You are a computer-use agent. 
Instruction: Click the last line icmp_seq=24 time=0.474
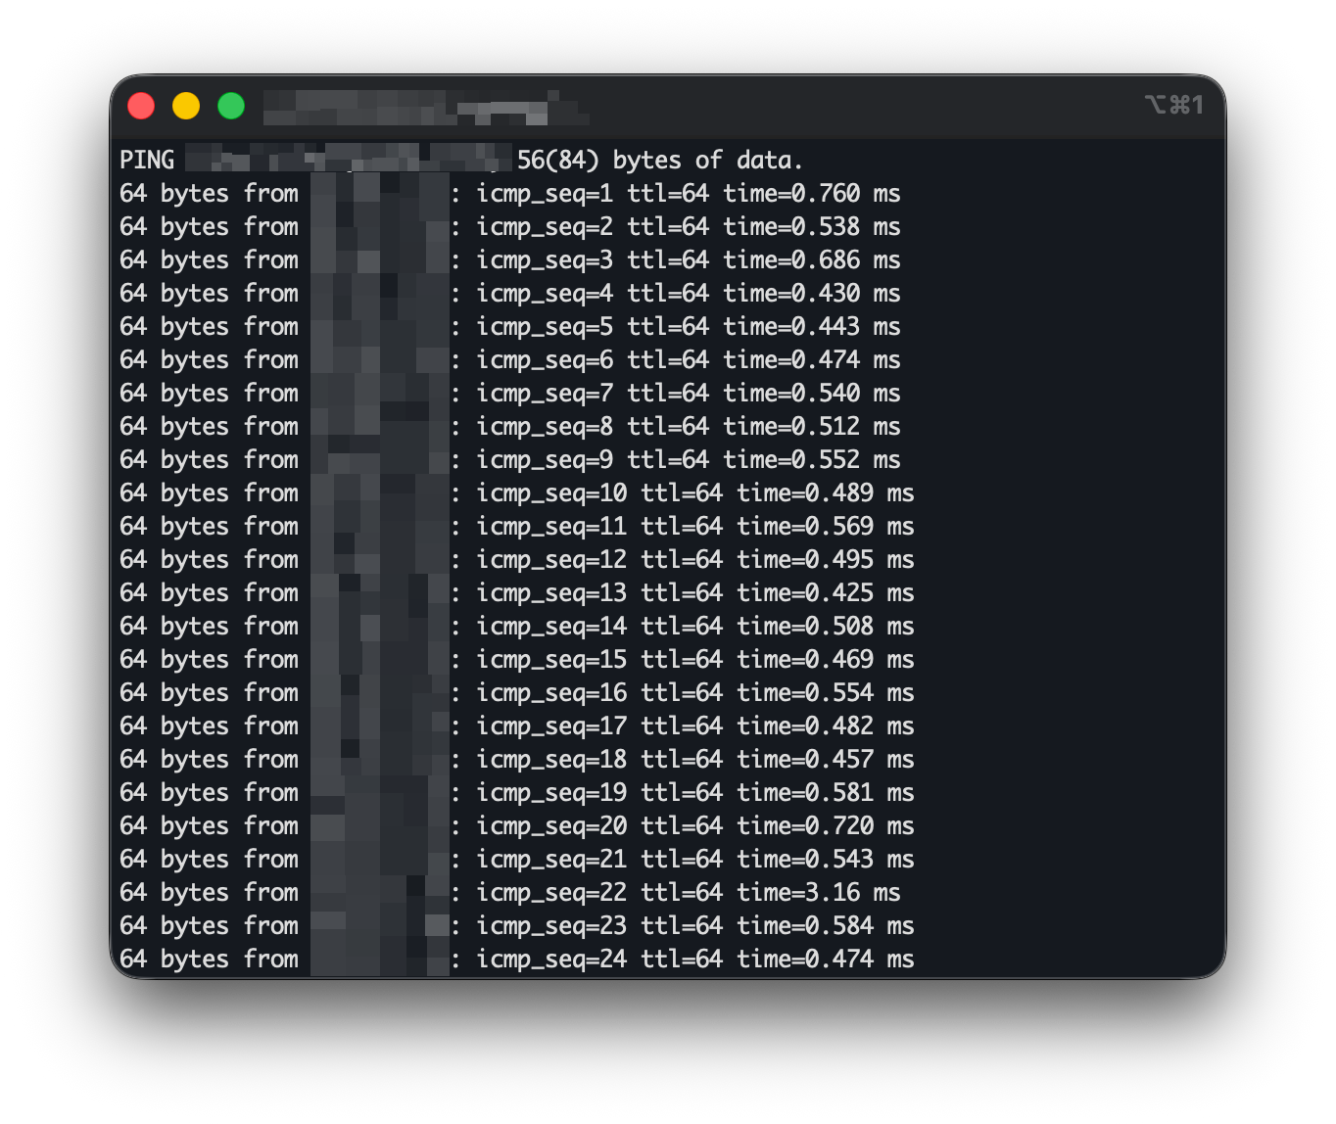(517, 959)
